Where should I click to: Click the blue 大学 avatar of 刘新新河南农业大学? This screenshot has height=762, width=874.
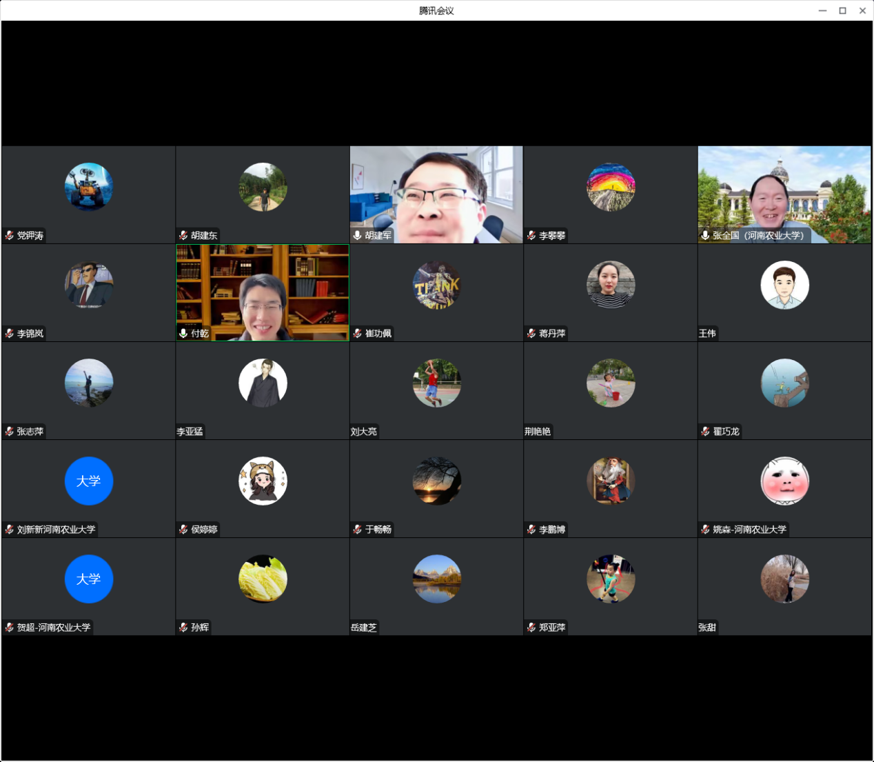88,481
